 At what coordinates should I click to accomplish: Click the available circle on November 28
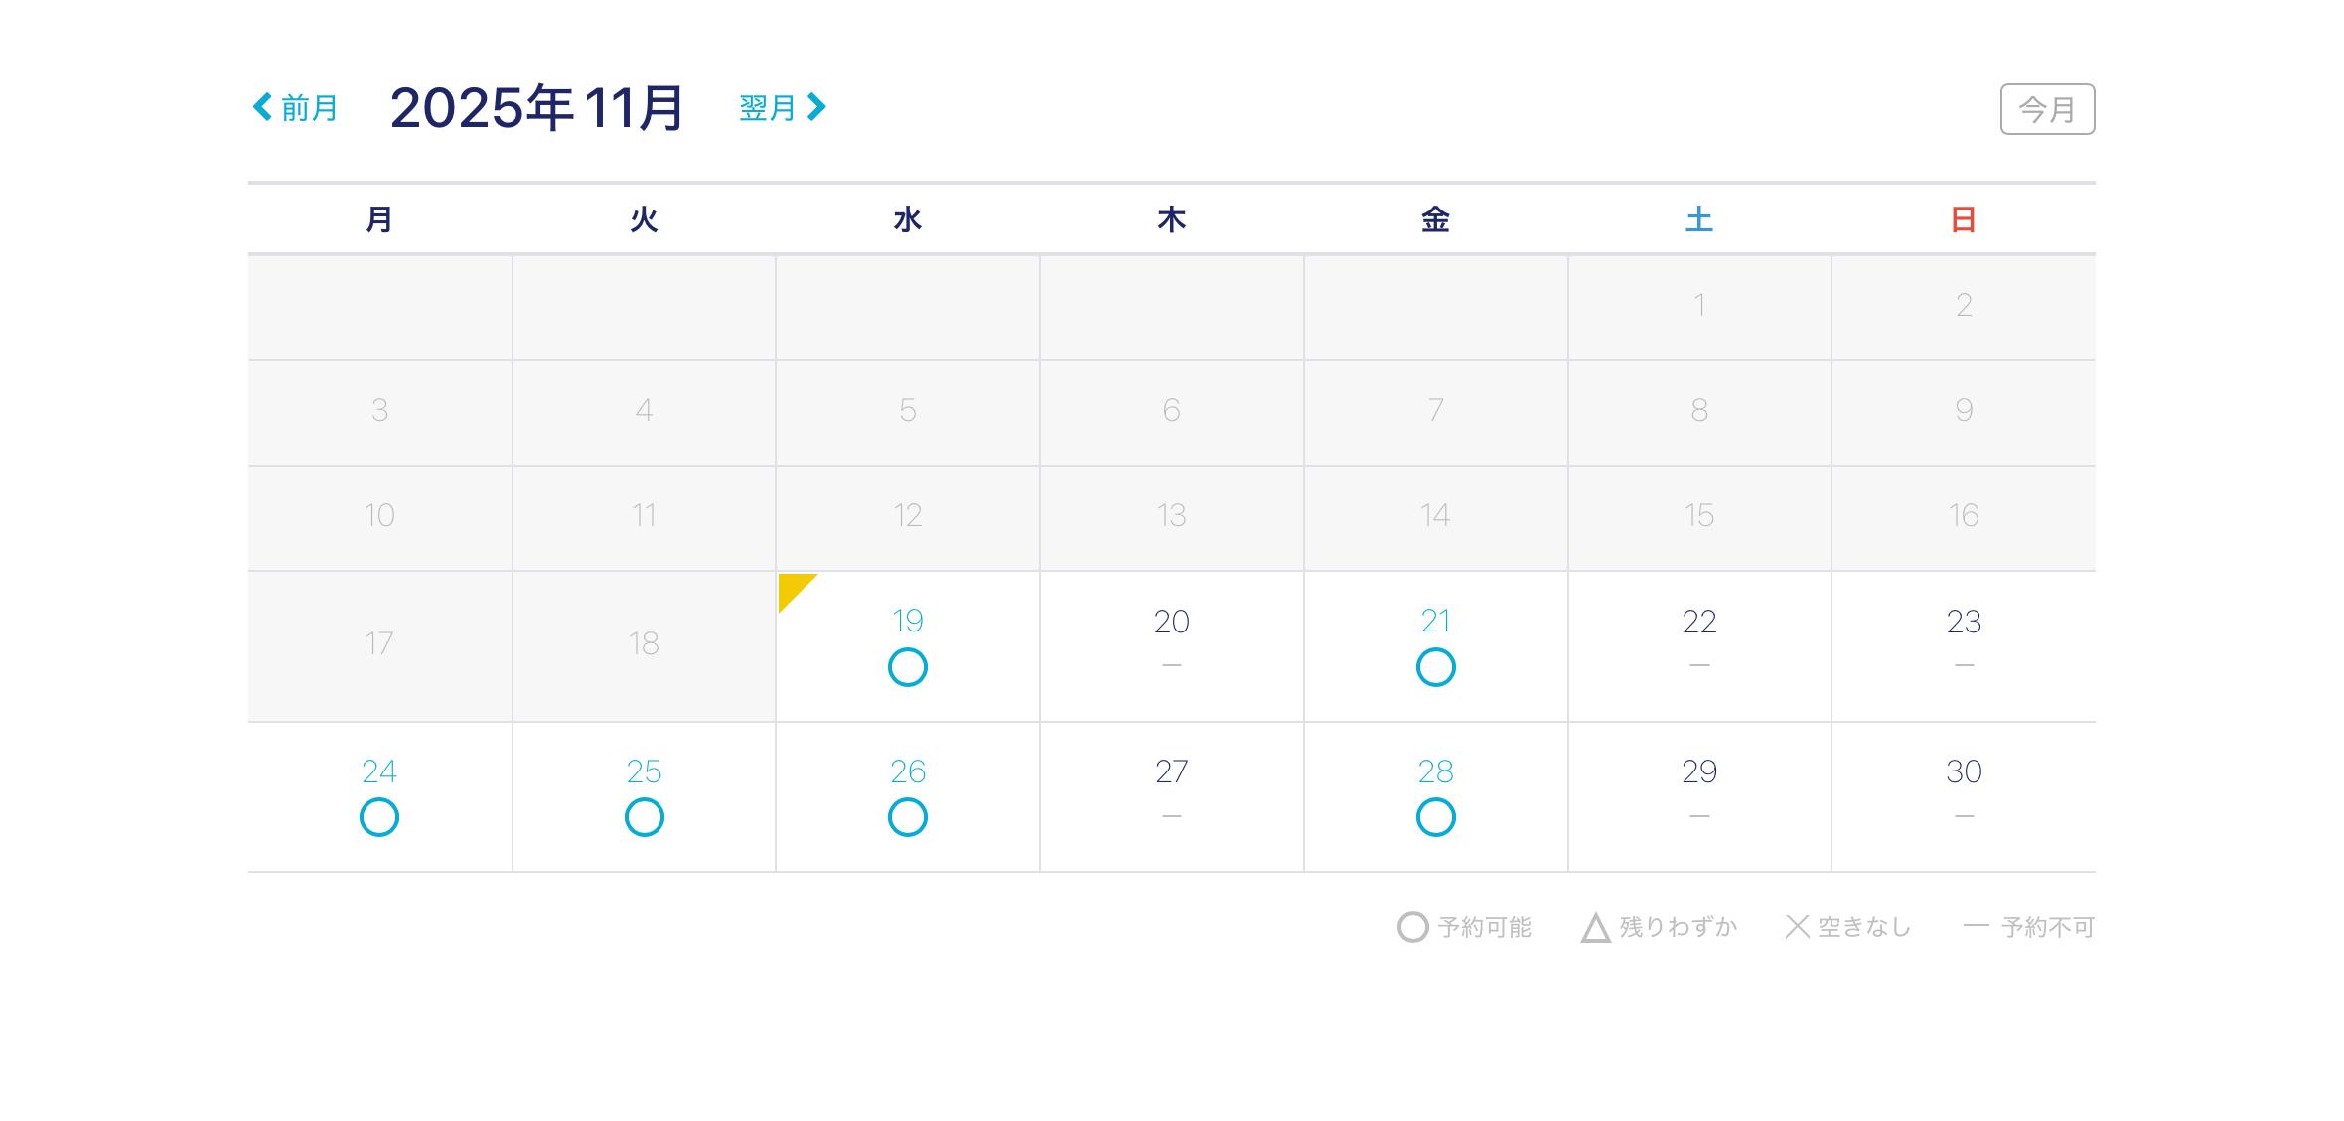(1435, 817)
